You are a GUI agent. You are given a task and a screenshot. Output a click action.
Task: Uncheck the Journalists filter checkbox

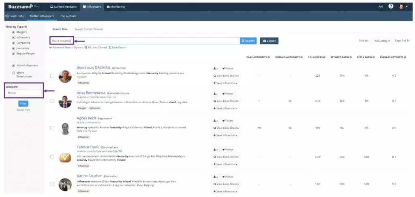(13, 48)
